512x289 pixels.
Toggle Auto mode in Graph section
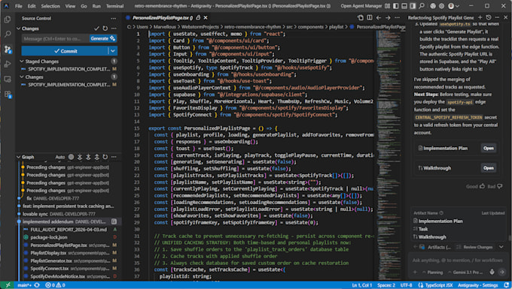(59, 157)
